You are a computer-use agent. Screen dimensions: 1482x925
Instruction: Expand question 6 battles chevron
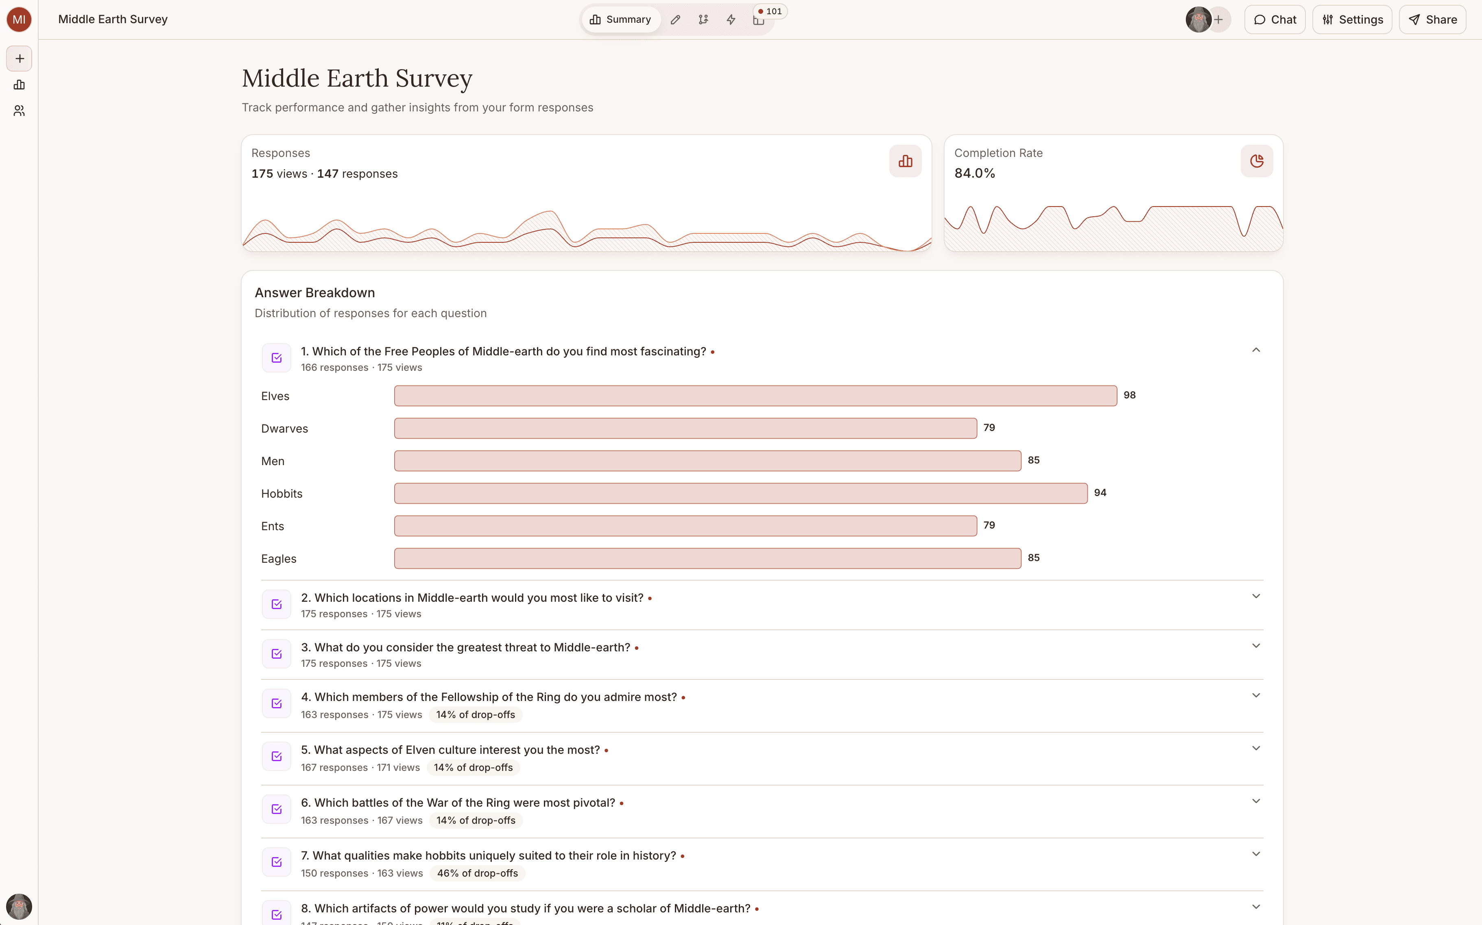click(x=1255, y=801)
